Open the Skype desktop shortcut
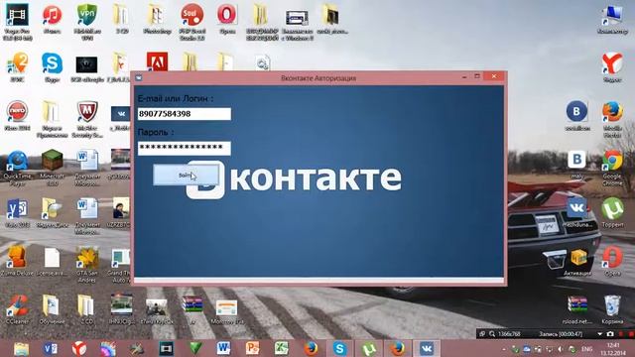Viewport: 635px width, 357px height. click(52, 67)
